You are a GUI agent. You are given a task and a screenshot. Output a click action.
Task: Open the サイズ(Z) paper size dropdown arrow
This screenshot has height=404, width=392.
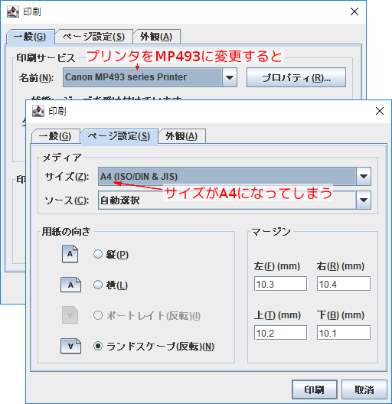click(364, 177)
